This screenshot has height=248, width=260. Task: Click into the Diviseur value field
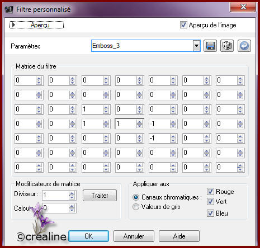click(55, 195)
